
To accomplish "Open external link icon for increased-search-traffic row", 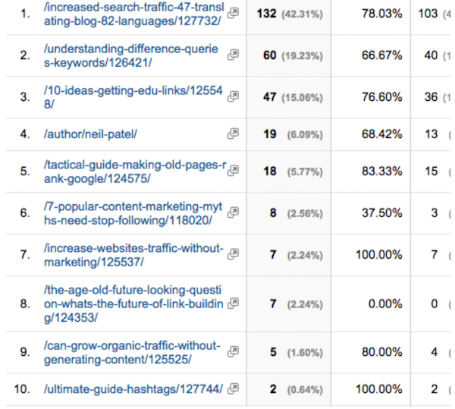I will click(x=233, y=13).
